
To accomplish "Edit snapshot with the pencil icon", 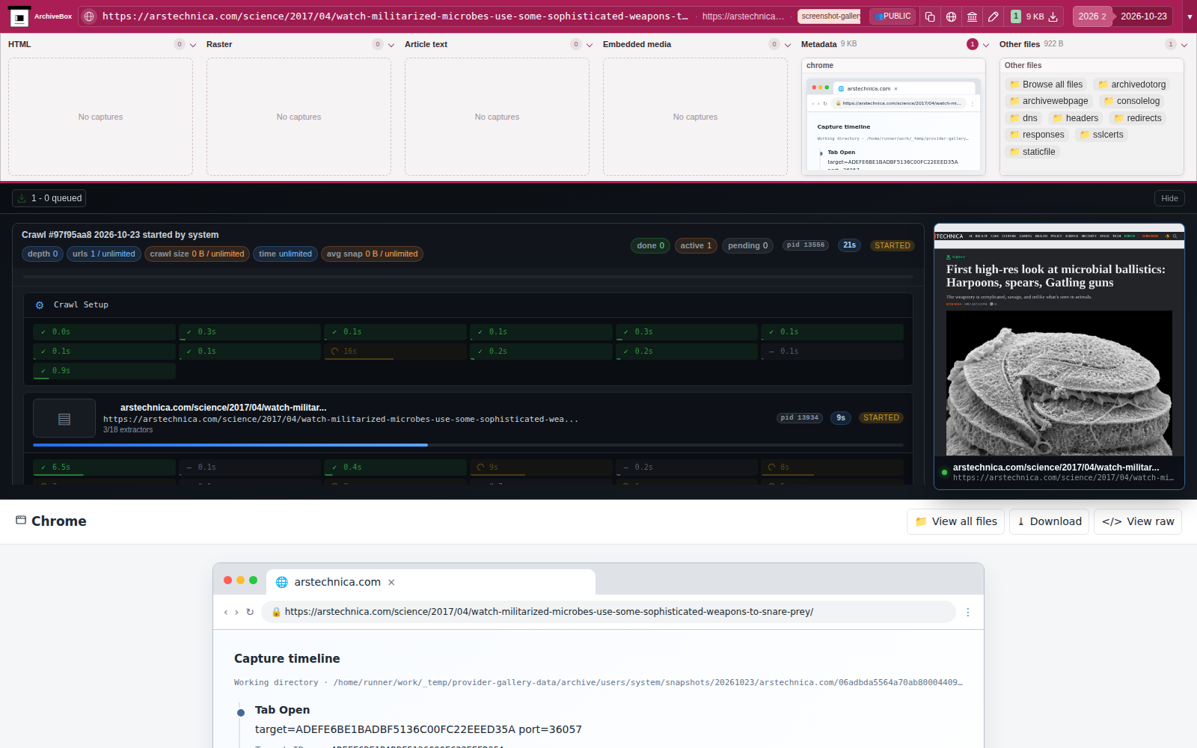I will 993,16.
